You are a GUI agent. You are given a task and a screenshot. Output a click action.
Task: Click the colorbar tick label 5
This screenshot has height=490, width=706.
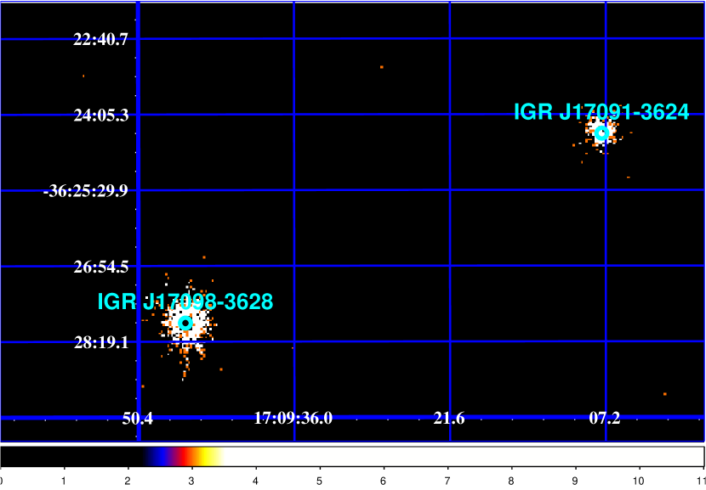[x=319, y=481]
